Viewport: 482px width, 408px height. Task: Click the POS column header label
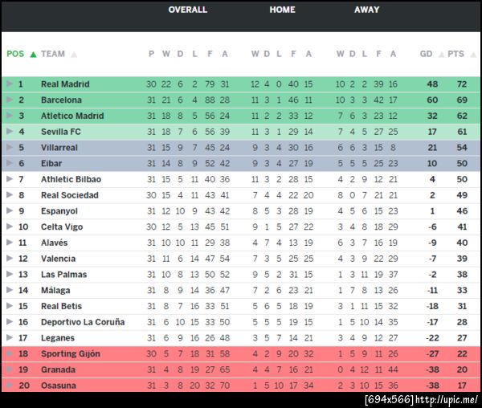pyautogui.click(x=15, y=55)
